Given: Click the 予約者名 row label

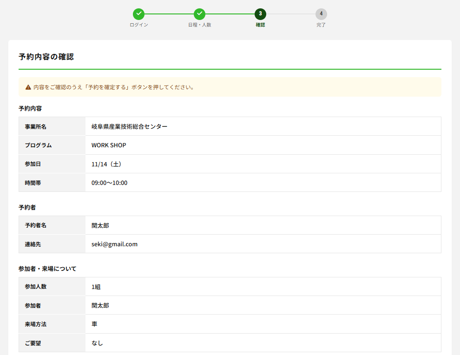Looking at the screenshot, I should (35, 225).
